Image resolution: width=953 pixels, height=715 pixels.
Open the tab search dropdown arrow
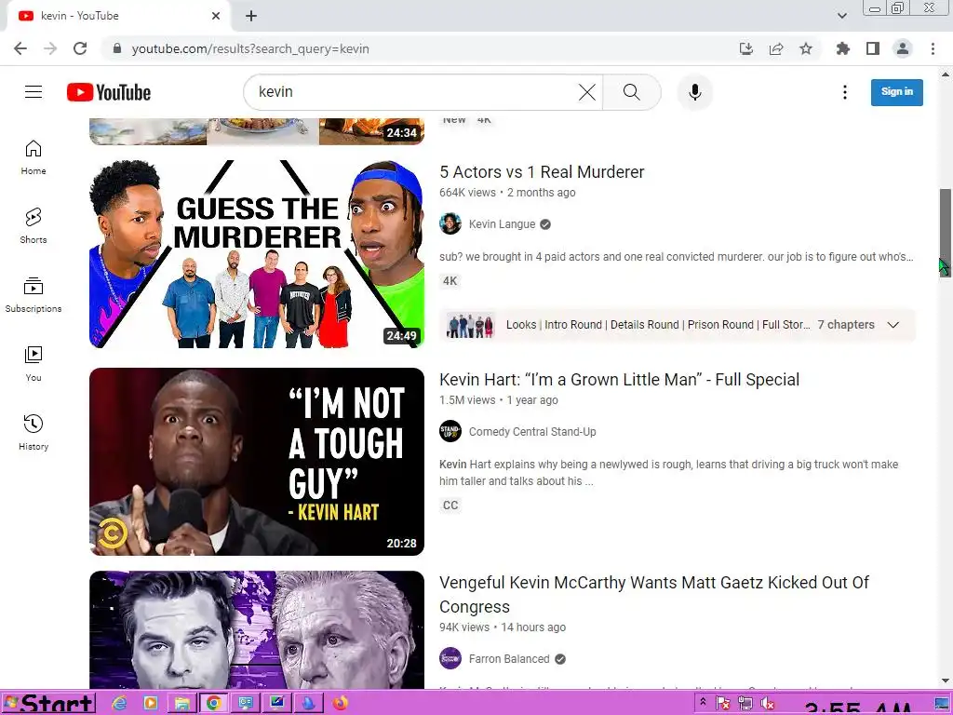(x=841, y=16)
